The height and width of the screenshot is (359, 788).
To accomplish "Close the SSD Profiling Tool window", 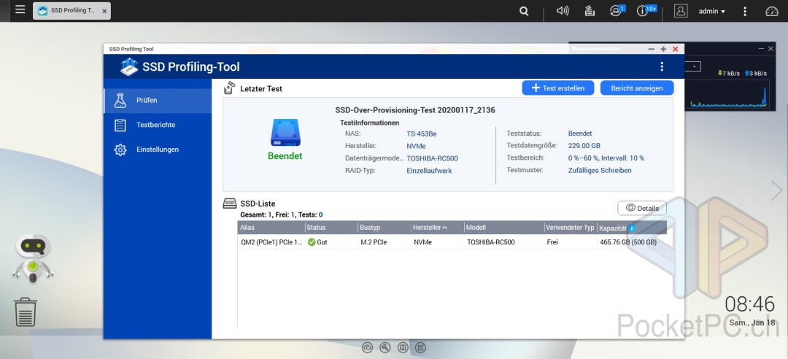I will [x=676, y=49].
